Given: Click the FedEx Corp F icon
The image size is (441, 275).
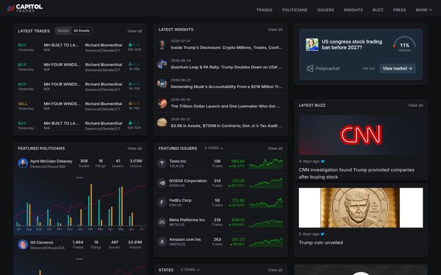Looking at the screenshot, I should click(x=162, y=202).
